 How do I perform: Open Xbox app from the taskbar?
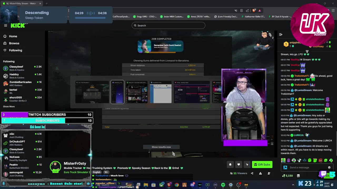pyautogui.click(x=161, y=185)
